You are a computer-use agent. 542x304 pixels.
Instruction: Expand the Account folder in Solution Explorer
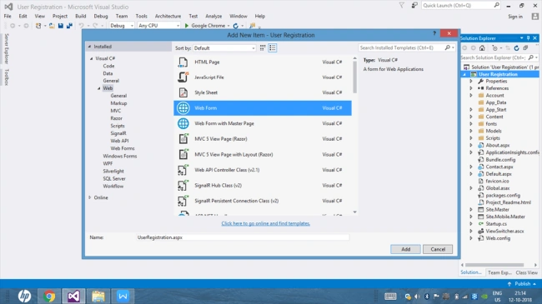pyautogui.click(x=471, y=95)
